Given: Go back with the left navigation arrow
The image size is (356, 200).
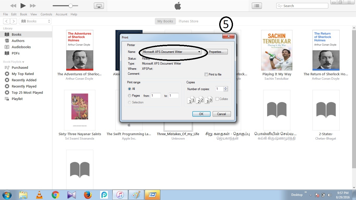Looking at the screenshot, I should pyautogui.click(x=7, y=21).
